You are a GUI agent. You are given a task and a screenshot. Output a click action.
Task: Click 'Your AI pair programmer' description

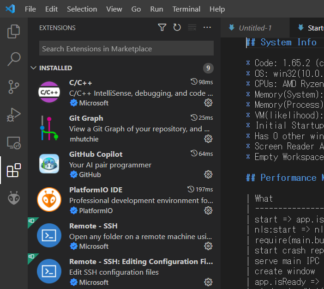pos(110,165)
